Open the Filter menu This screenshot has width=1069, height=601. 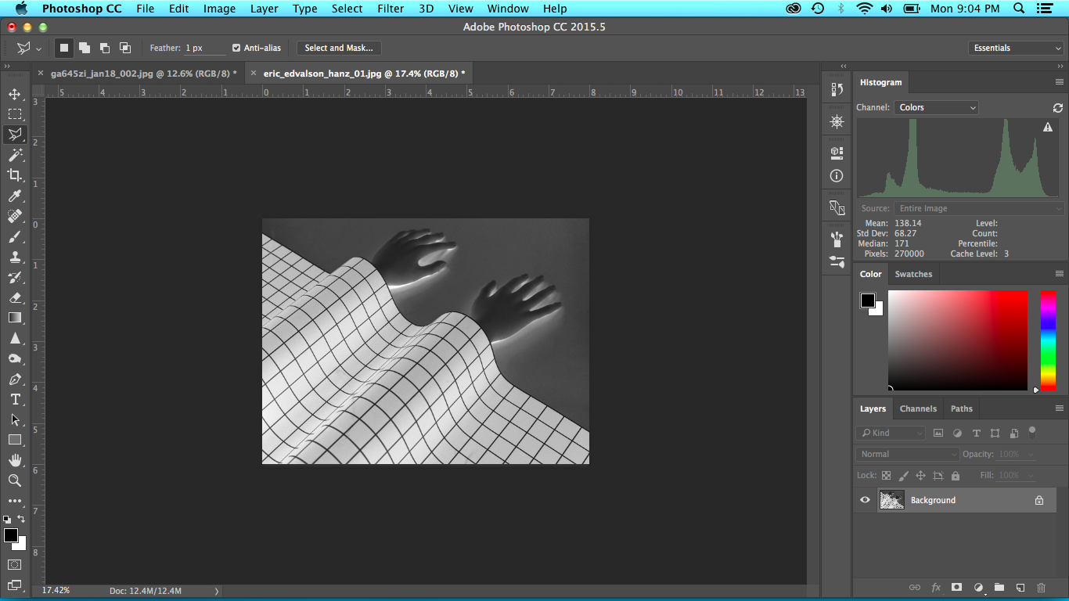coord(391,9)
